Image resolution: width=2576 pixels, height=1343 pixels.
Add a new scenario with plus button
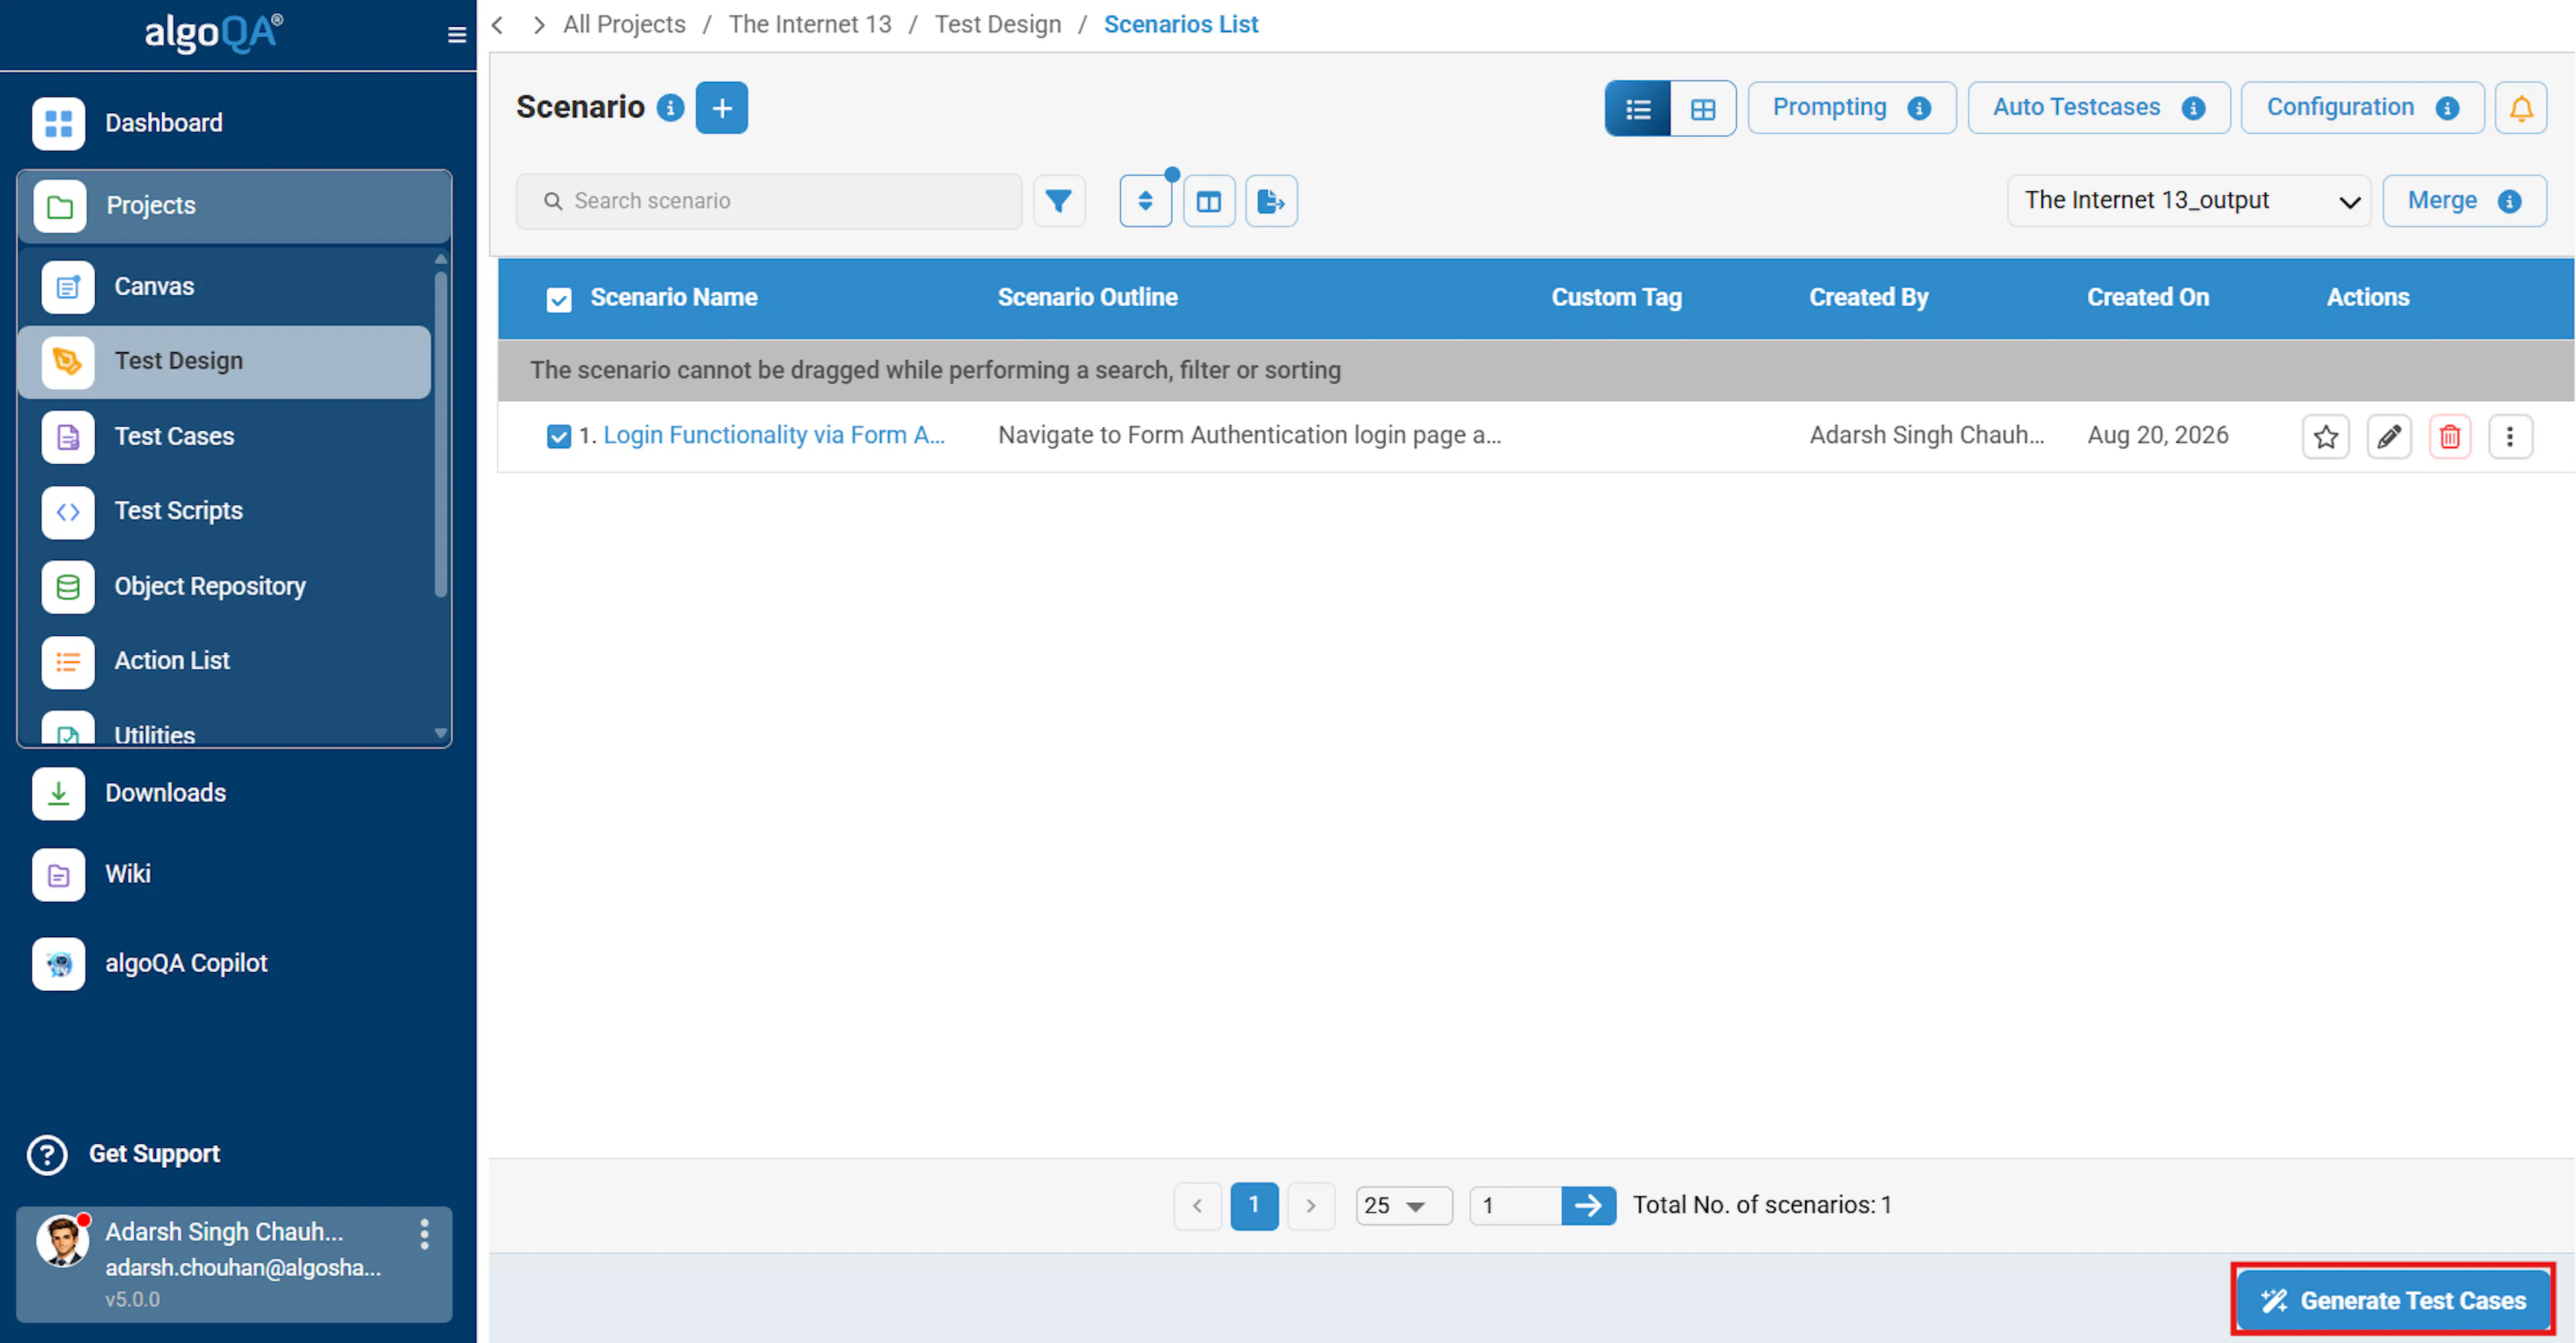coord(722,107)
